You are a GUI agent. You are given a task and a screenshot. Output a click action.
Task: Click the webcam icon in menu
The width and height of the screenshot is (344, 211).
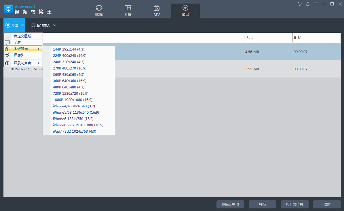[x=7, y=55]
